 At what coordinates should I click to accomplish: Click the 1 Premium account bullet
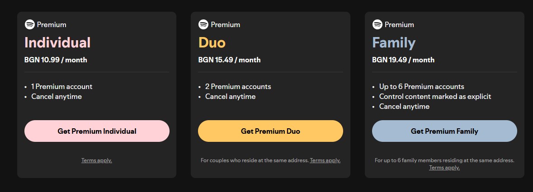point(61,86)
